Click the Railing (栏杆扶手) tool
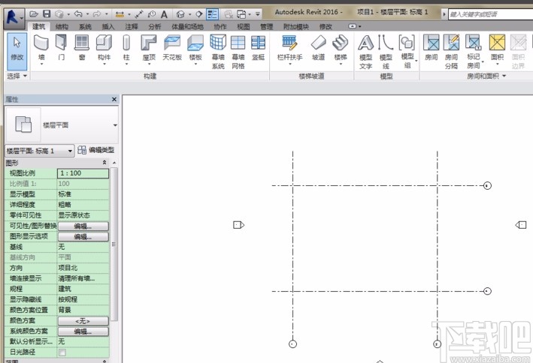 coord(289,47)
